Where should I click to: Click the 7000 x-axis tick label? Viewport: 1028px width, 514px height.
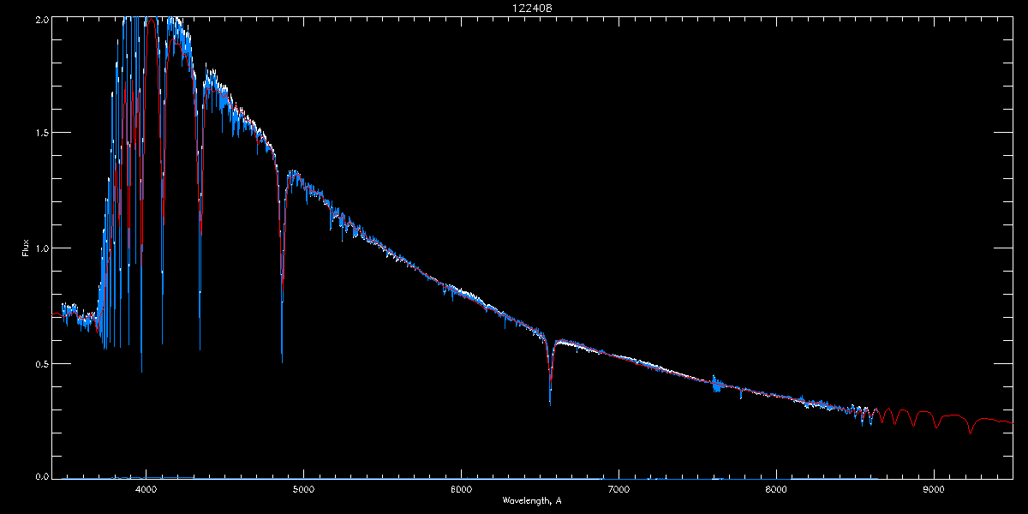click(x=619, y=489)
